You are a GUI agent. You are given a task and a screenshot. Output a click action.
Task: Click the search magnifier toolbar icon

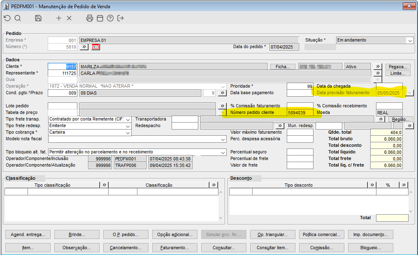(18, 18)
